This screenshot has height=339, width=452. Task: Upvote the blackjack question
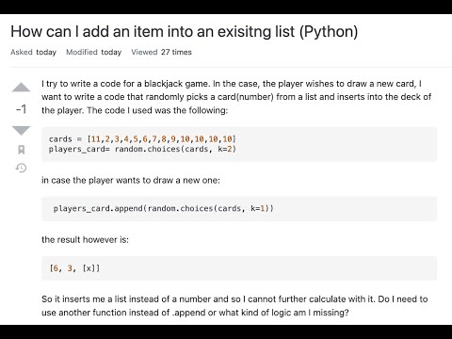tap(21, 88)
